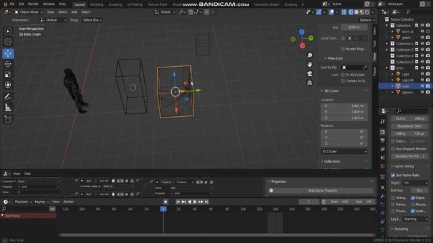Tick the Render Region checkbox
The width and height of the screenshot is (433, 243).
343,49
